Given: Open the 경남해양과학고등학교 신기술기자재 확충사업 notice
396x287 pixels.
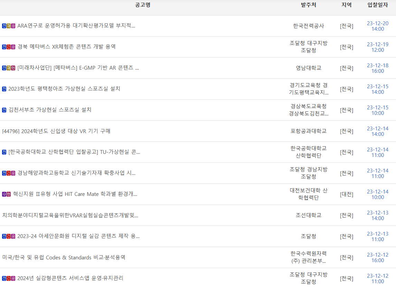Looking at the screenshot, I should click(76, 173).
